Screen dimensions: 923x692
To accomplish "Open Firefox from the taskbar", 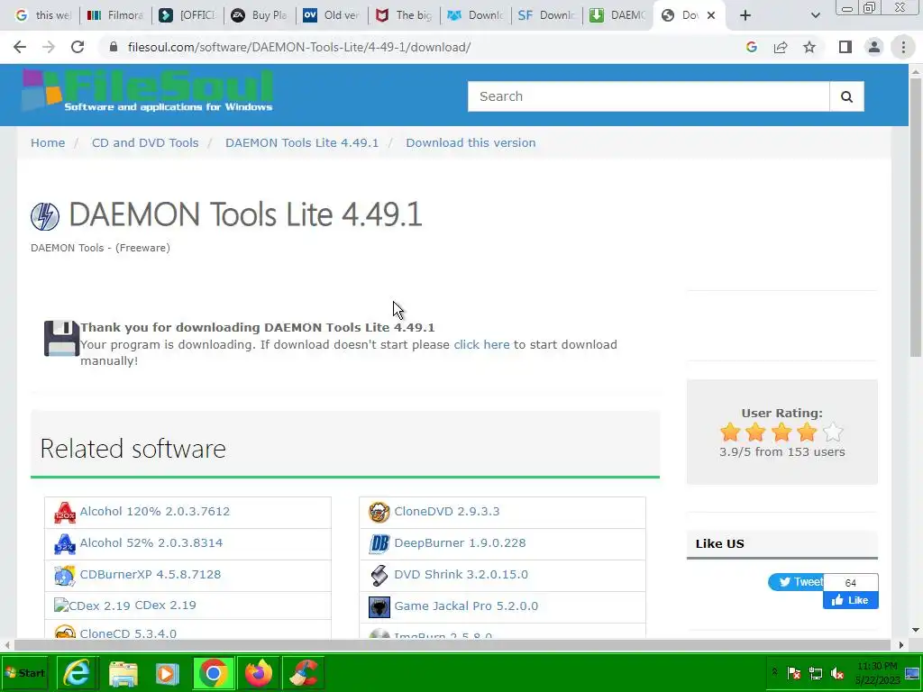I will [x=259, y=673].
